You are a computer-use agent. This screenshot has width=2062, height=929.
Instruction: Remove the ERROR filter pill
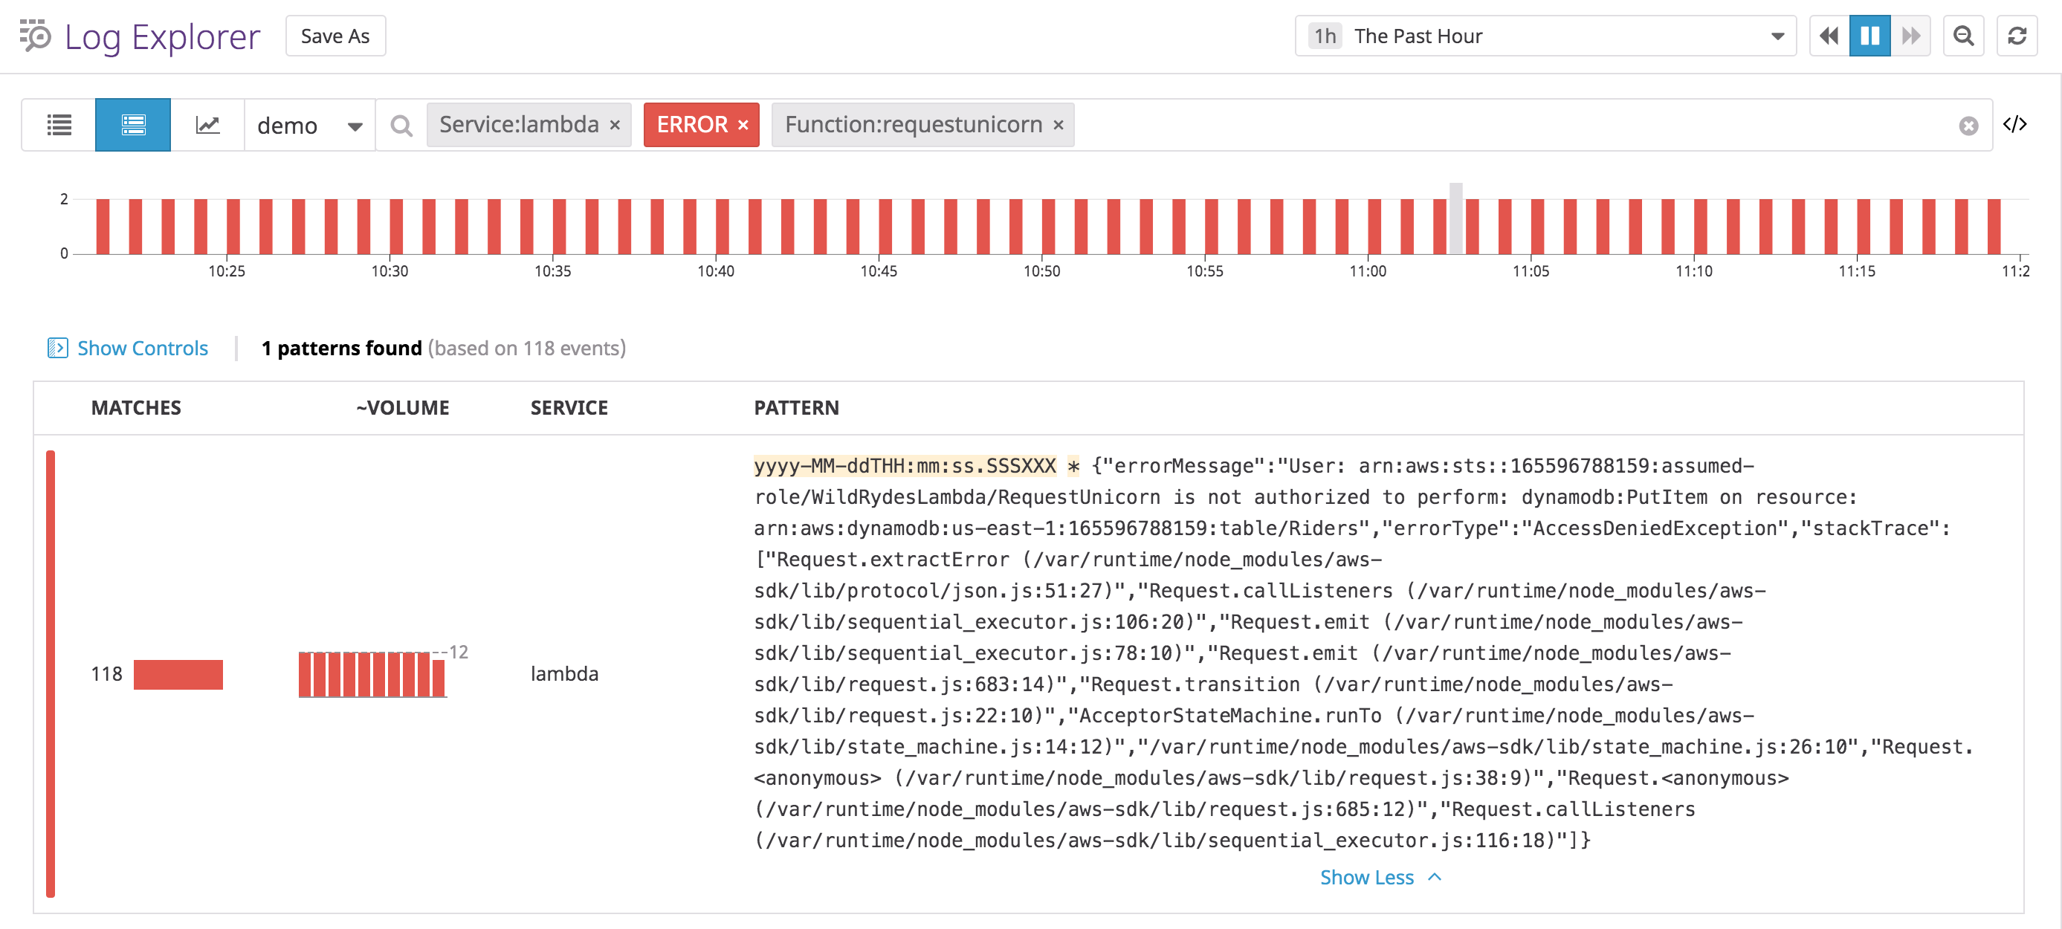[743, 125]
